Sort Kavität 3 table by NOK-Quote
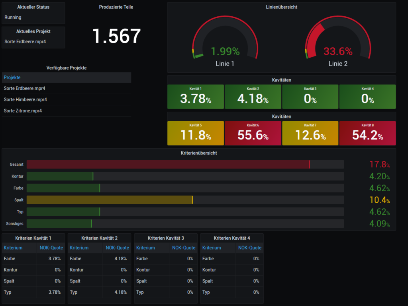The image size is (408, 306). tap(183, 248)
